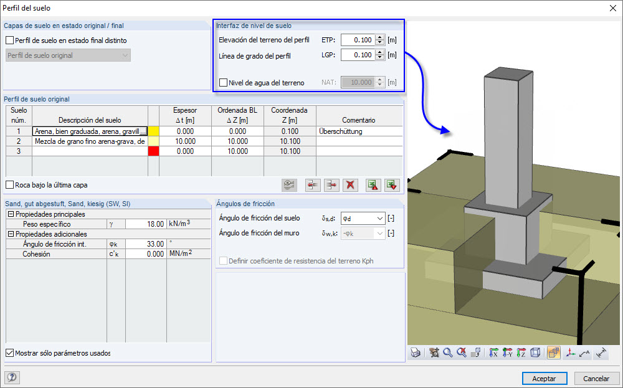Decrease ETP value with down spinner
Viewport: 623px width, 388px height.
(380, 42)
